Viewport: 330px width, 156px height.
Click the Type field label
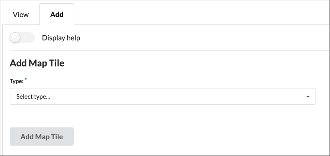(x=16, y=81)
